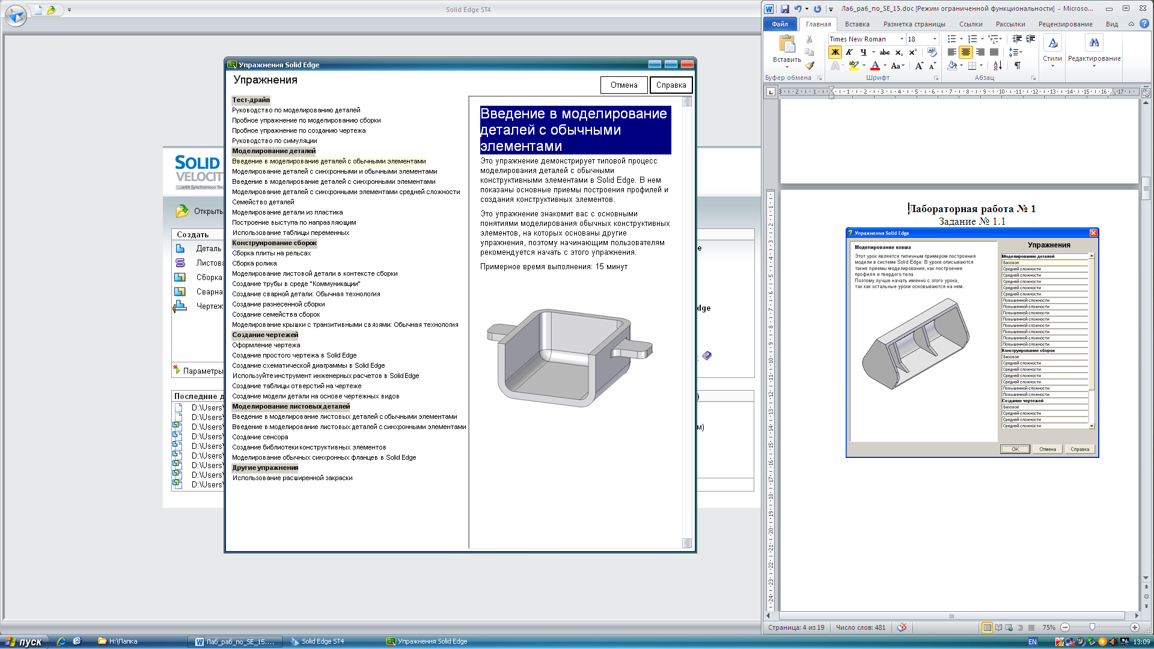Click the Styles (Стили) icon in Word

pos(1052,43)
